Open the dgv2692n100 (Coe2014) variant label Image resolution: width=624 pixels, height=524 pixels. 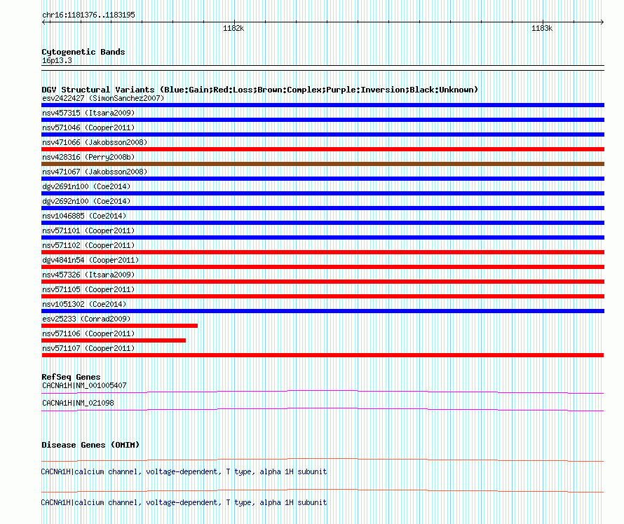click(86, 201)
